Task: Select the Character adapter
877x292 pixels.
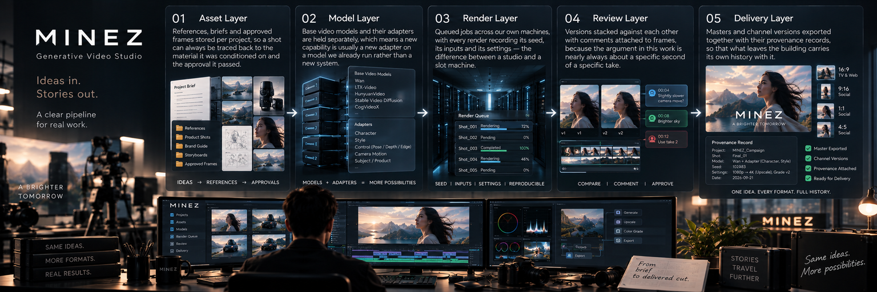Action: point(365,133)
